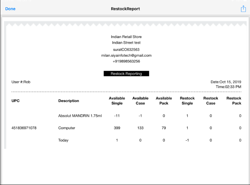Tap the RestockReport title
This screenshot has width=250, height=185.
pyautogui.click(x=125, y=9)
